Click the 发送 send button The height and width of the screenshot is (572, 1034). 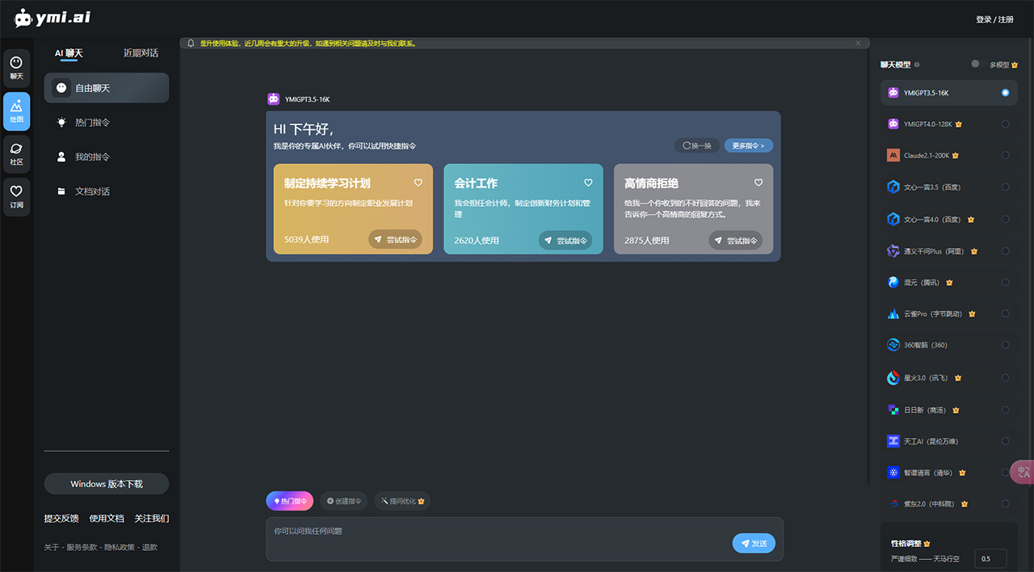click(x=753, y=543)
